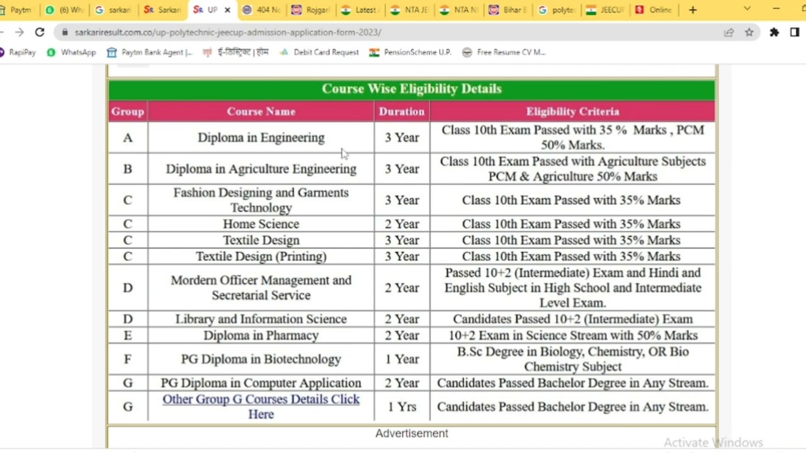
Task: Click the Duration column header
Action: pos(402,111)
